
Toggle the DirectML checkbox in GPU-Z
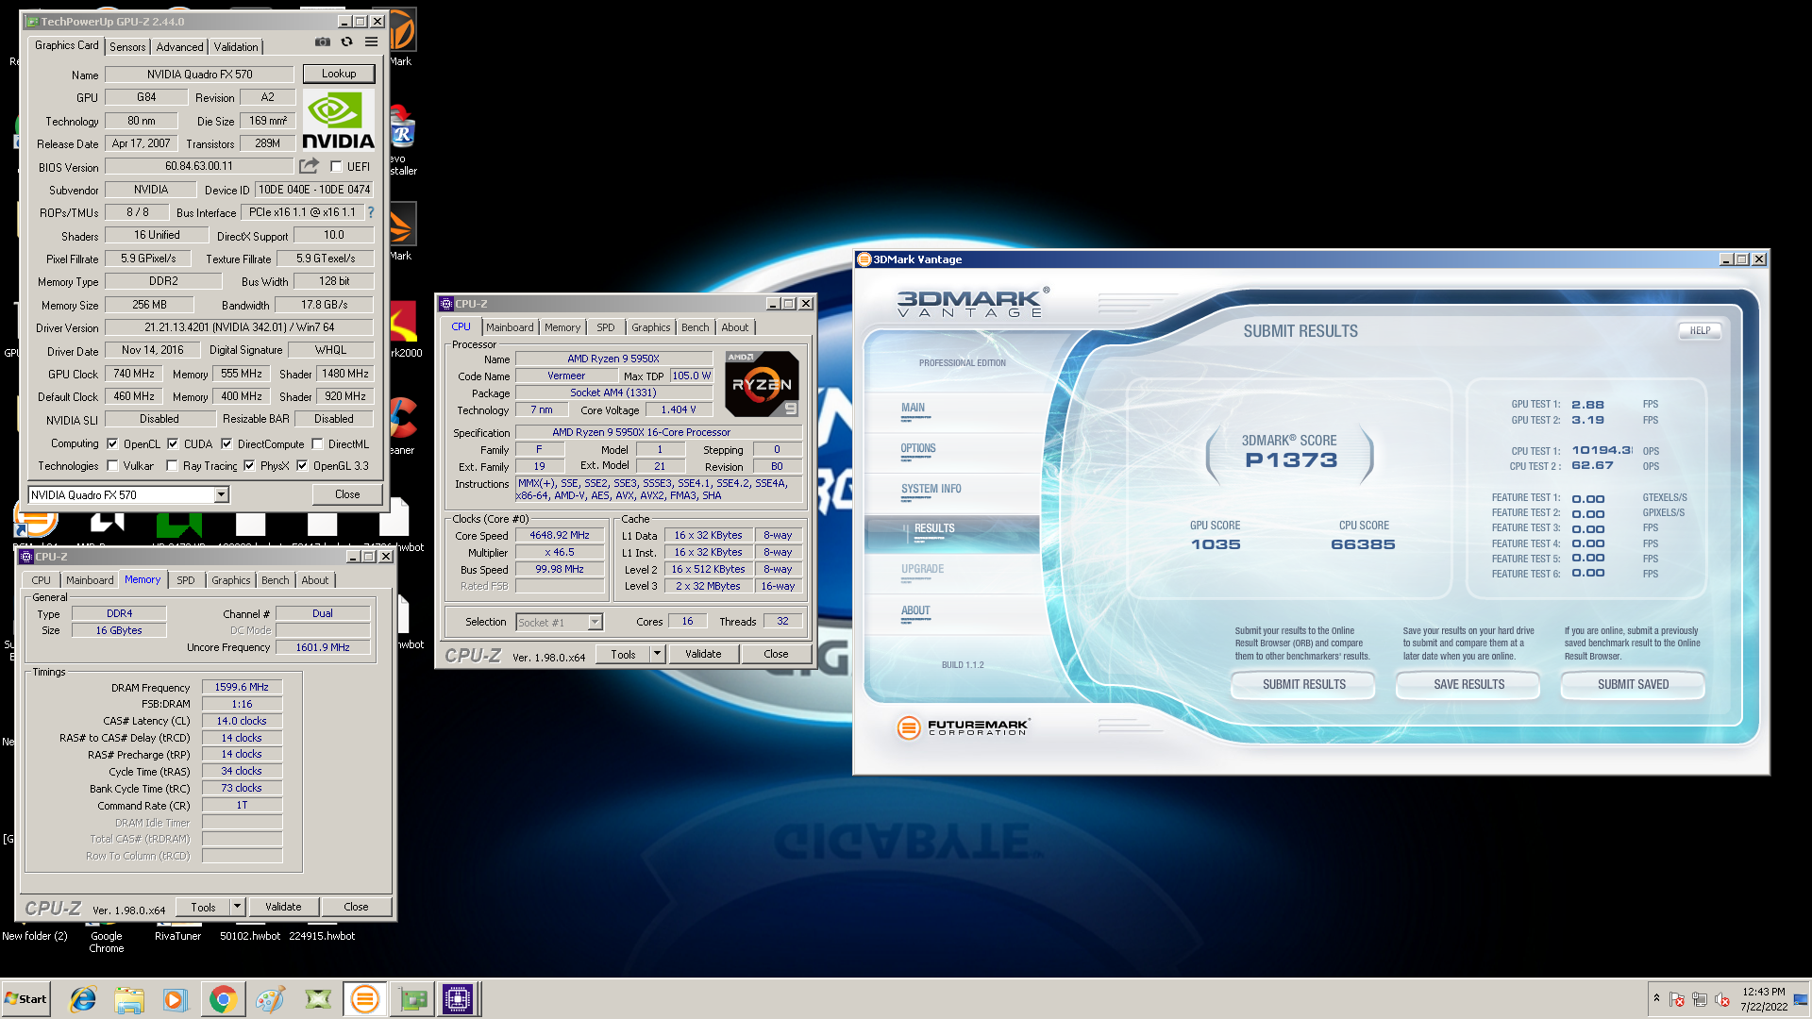(x=317, y=443)
